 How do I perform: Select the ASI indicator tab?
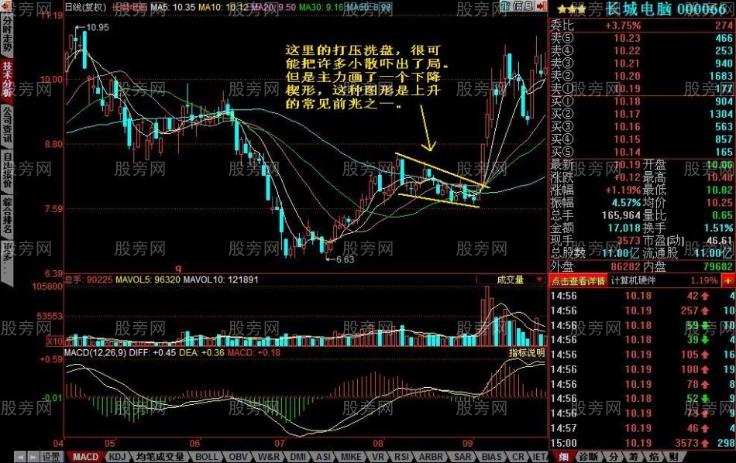(323, 457)
